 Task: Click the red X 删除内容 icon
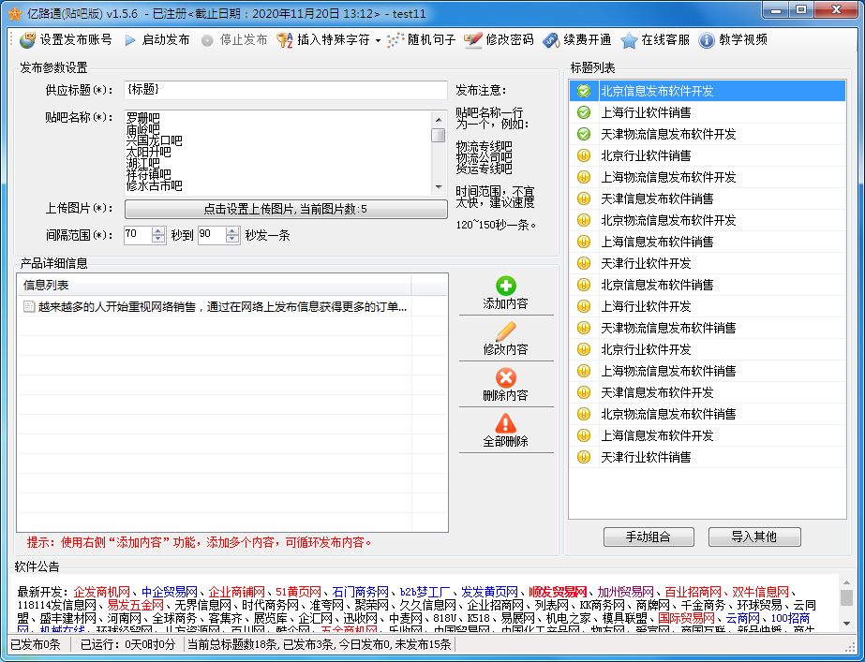pyautogui.click(x=506, y=377)
